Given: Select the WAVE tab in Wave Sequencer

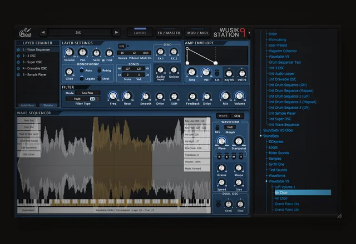Looking at the screenshot, I should 223,116.
